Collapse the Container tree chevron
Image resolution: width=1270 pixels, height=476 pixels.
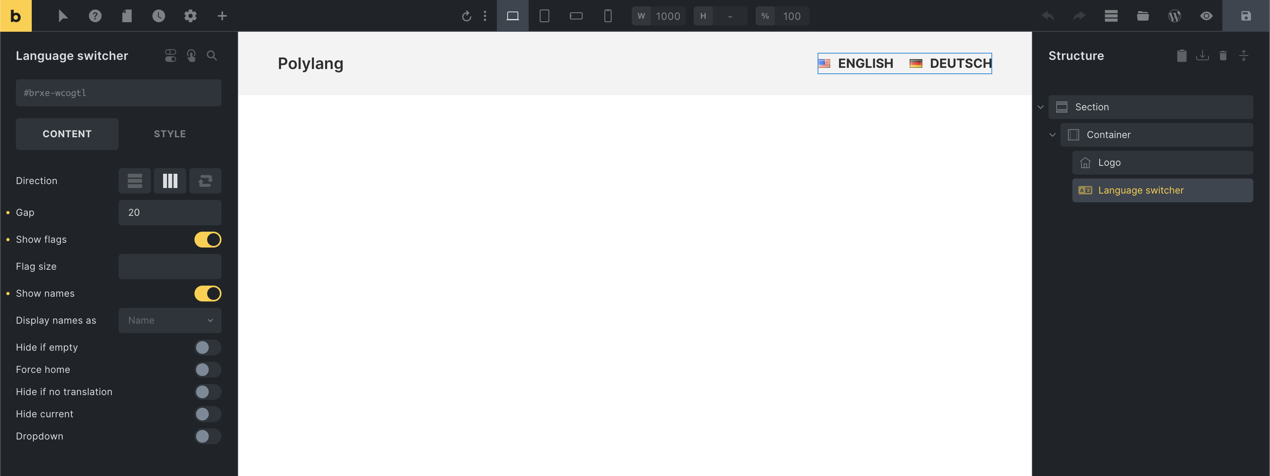pyautogui.click(x=1052, y=134)
